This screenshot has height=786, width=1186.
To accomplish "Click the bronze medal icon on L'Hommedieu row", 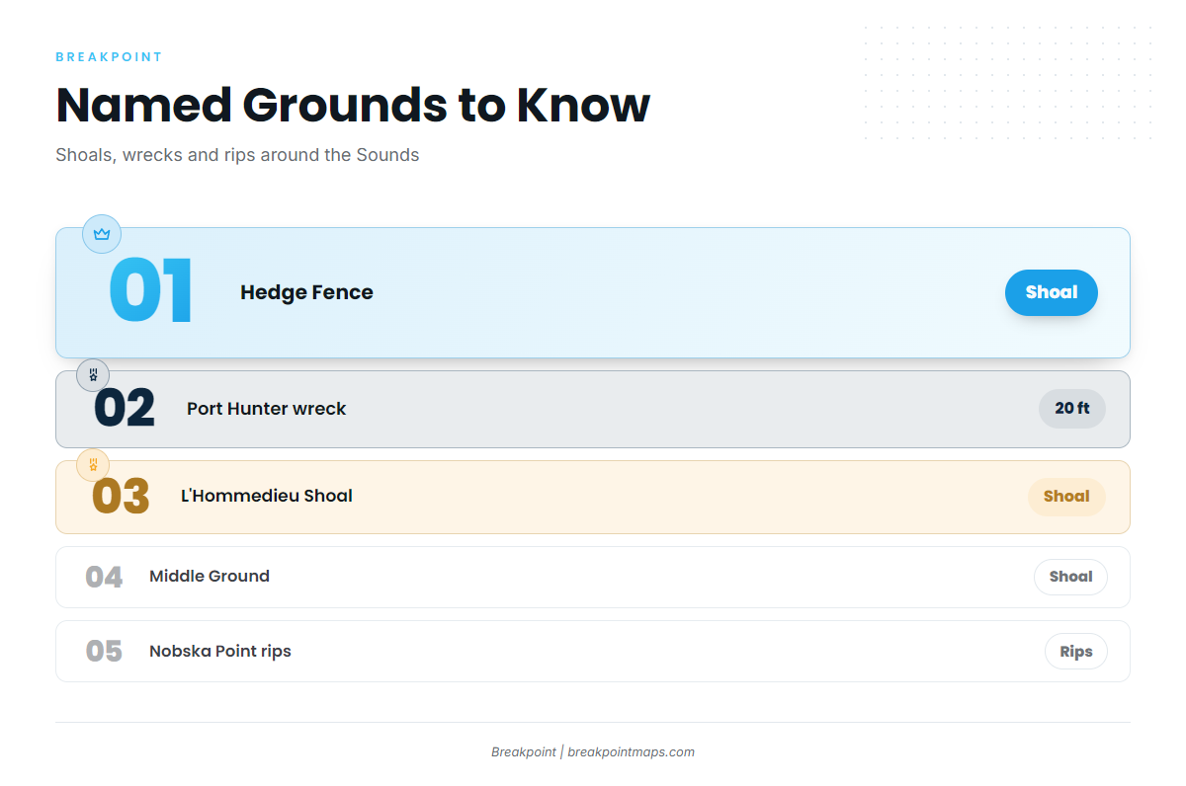I will [x=93, y=464].
